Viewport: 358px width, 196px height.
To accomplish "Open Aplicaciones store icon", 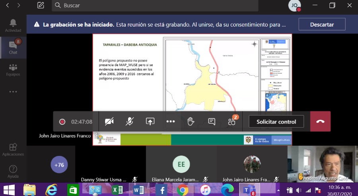I will (13, 149).
